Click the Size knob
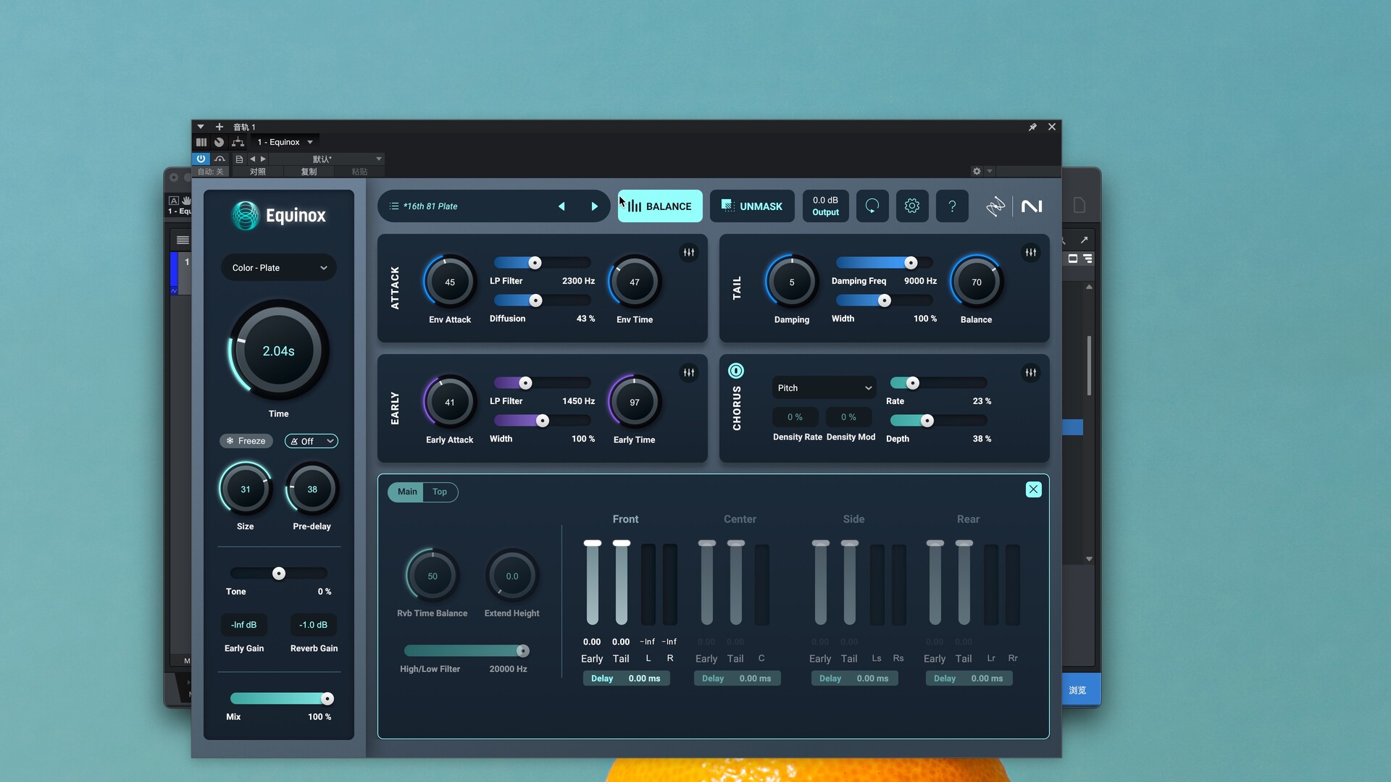 coord(246,489)
